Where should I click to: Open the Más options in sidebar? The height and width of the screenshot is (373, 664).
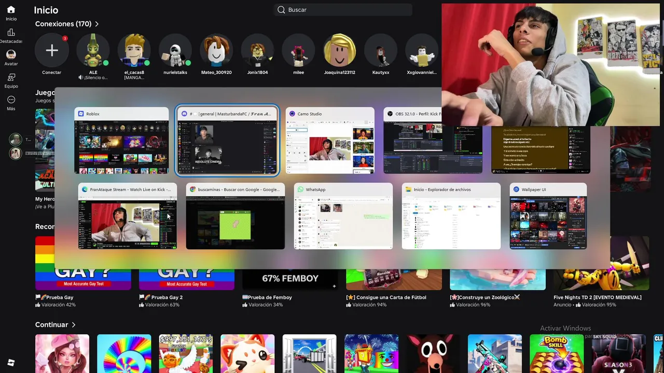click(x=11, y=103)
